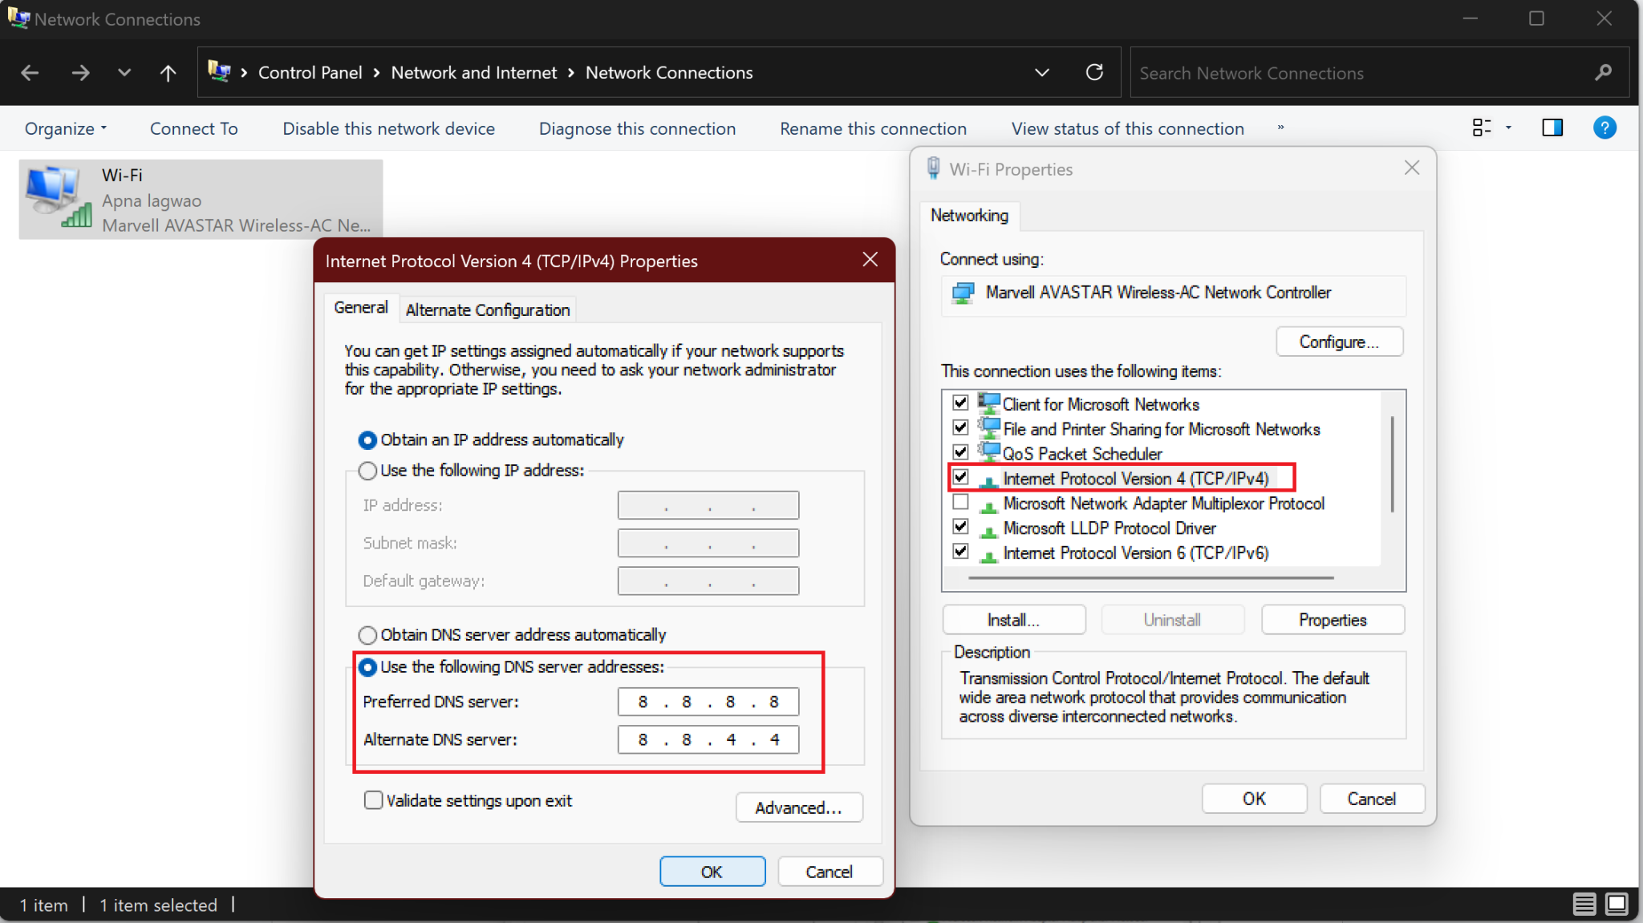
Task: Click the Microsoft LLDP Protocol Driver icon
Action: tap(988, 528)
